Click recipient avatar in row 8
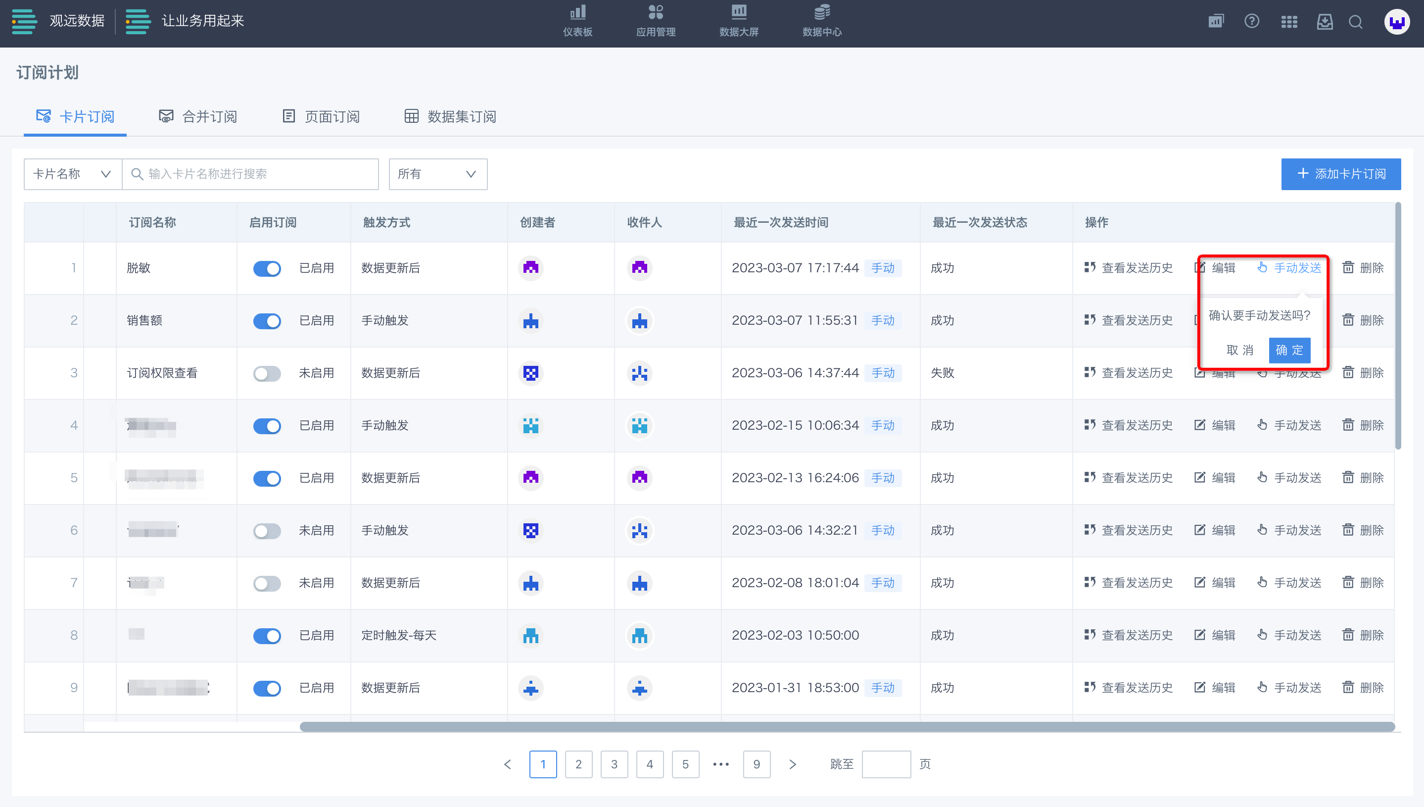 [x=640, y=636]
